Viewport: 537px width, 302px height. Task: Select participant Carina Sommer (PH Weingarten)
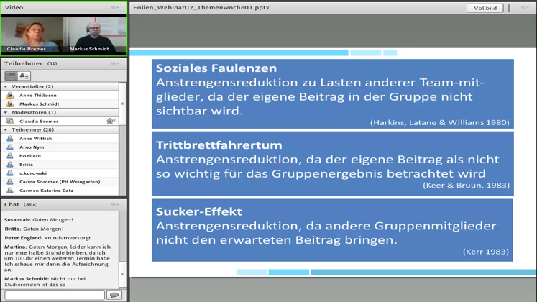click(60, 182)
